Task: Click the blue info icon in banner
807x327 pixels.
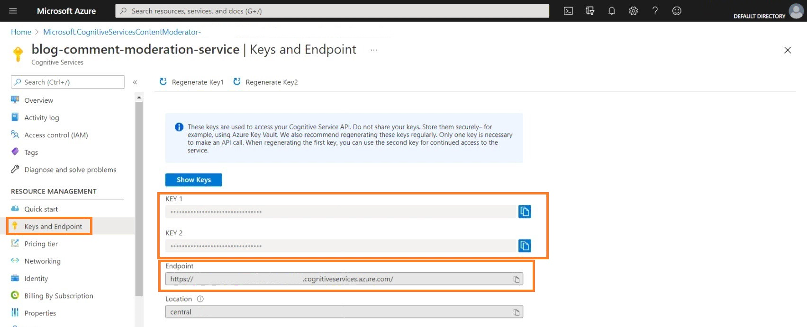Action: (x=179, y=127)
